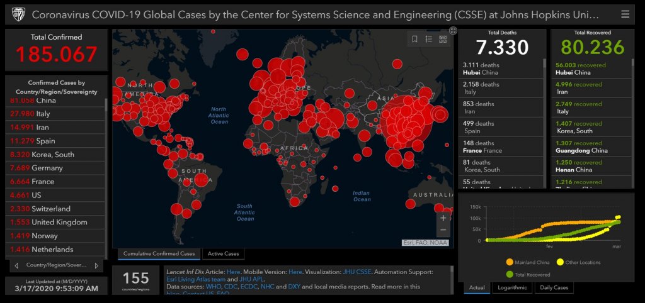Viewport: 645px width, 303px height.
Task: Click the 2.158 deaths Italy entry
Action: (x=501, y=88)
